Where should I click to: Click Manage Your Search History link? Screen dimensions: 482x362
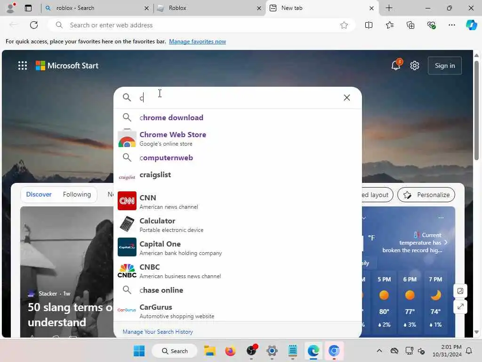158,331
